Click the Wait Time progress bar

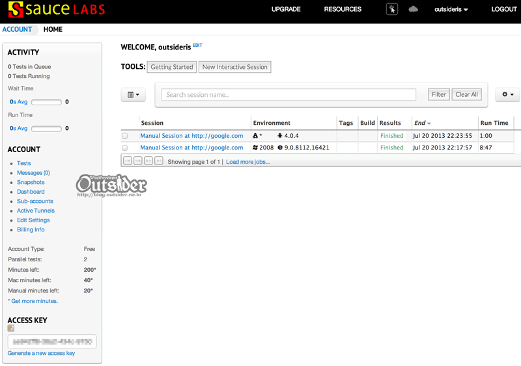coord(46,102)
